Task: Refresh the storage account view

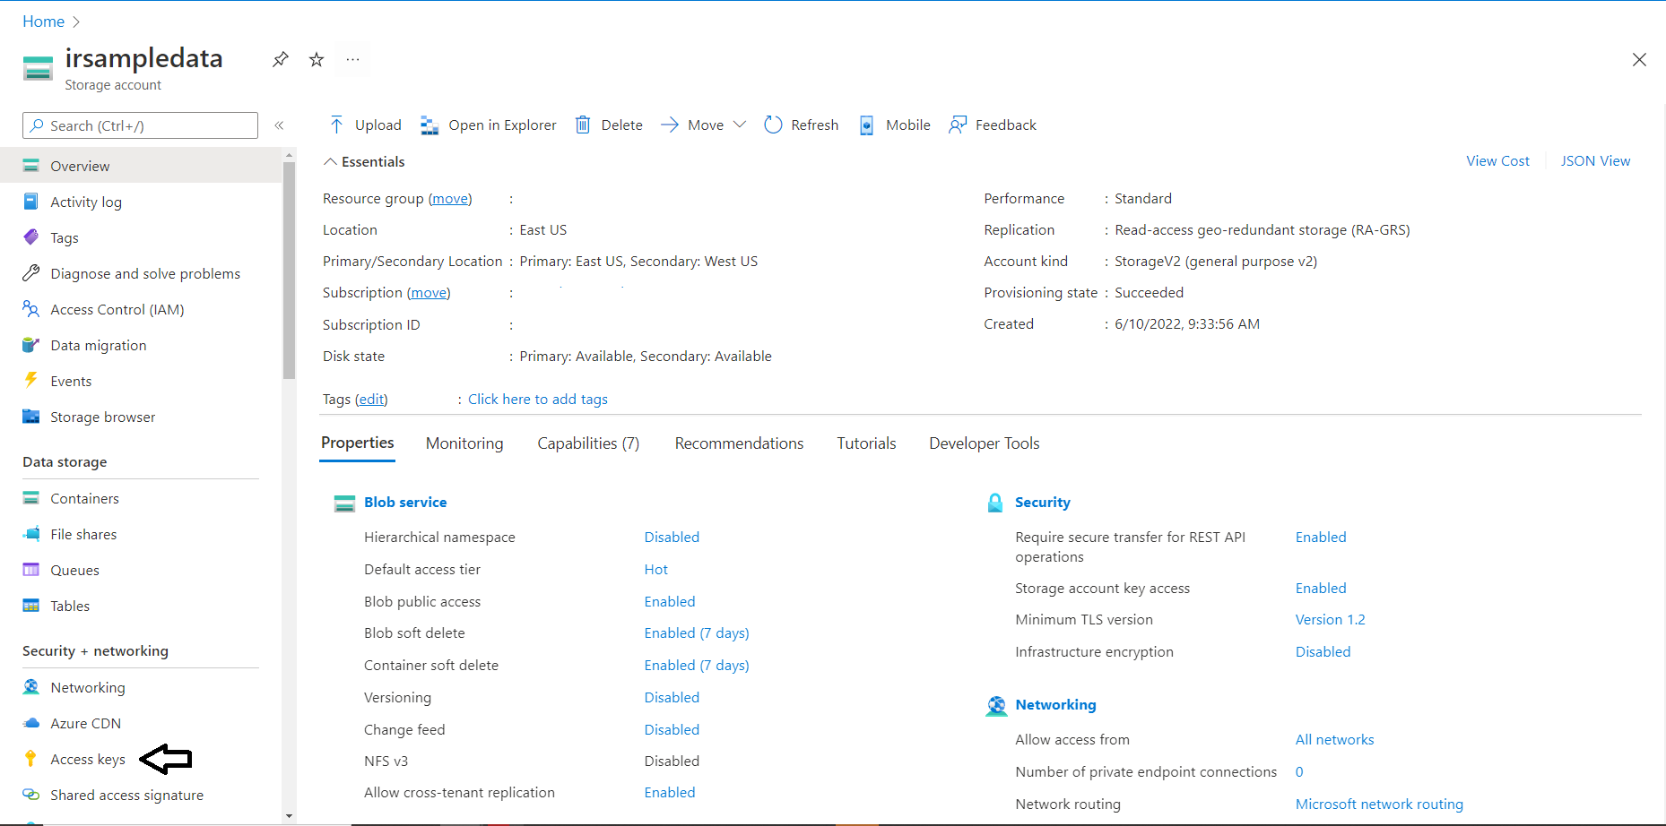Action: 801,125
